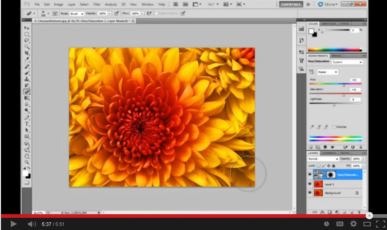The height and width of the screenshot is (230, 387).
Task: Select the Crop tool
Action: [27, 53]
